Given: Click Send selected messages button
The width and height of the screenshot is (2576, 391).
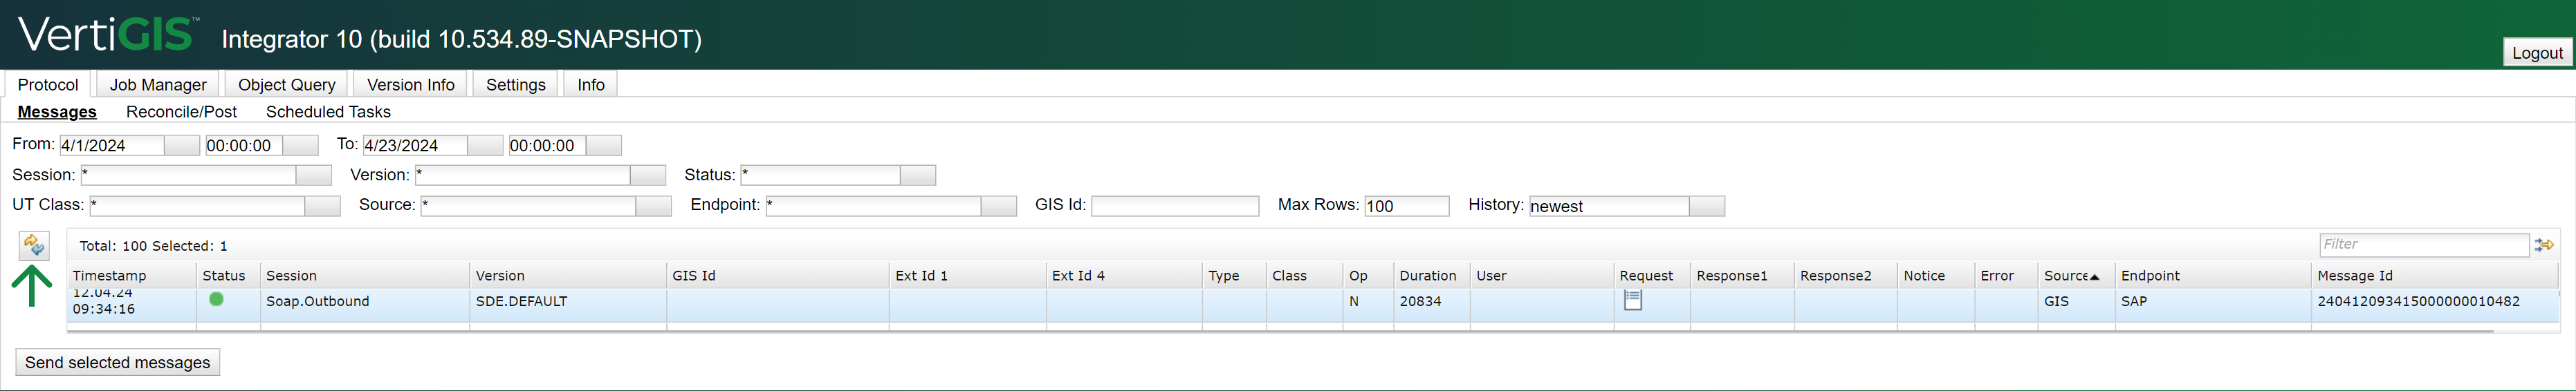Looking at the screenshot, I should click(118, 362).
